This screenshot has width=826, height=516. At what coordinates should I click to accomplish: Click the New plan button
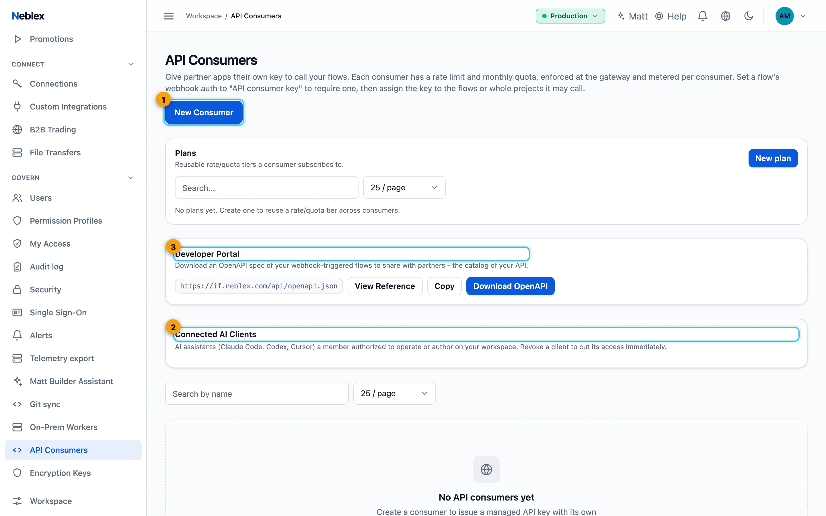point(773,158)
